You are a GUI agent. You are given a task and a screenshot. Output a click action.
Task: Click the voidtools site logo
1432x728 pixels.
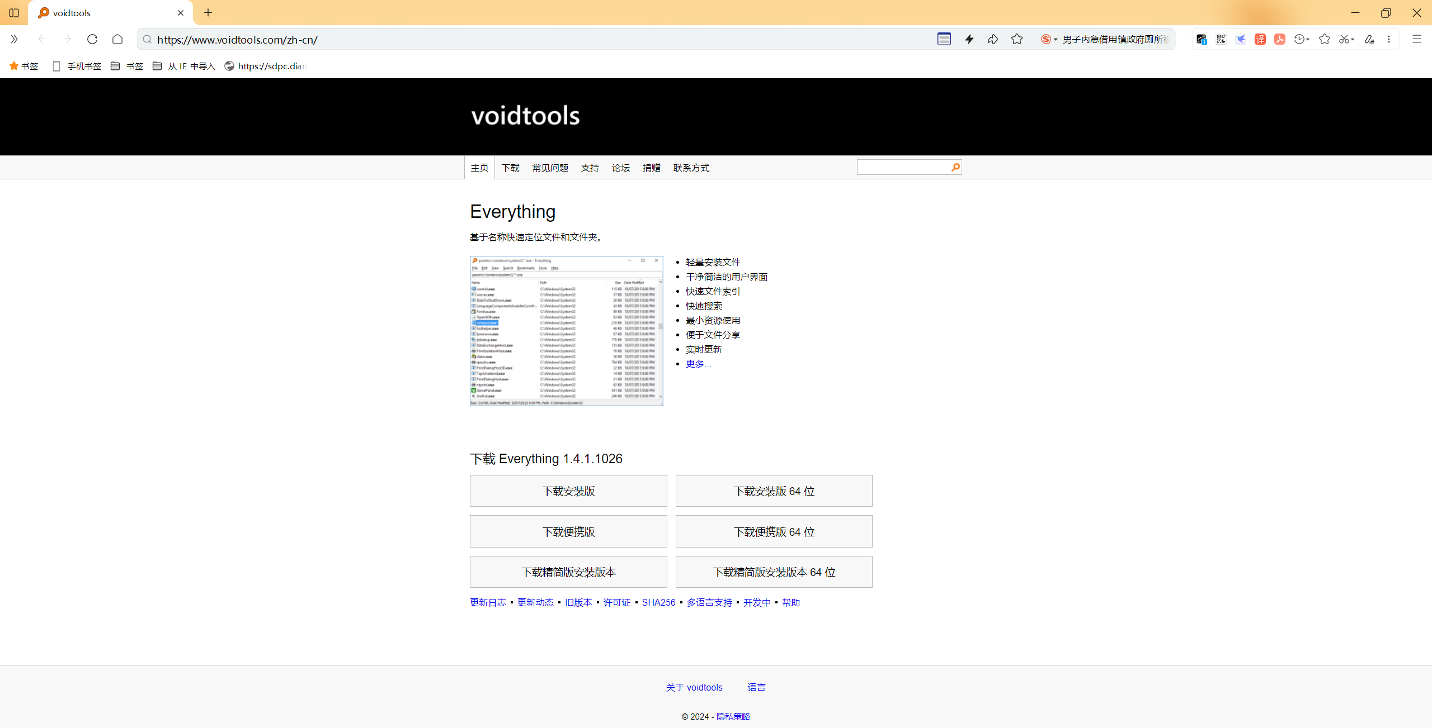(x=525, y=116)
